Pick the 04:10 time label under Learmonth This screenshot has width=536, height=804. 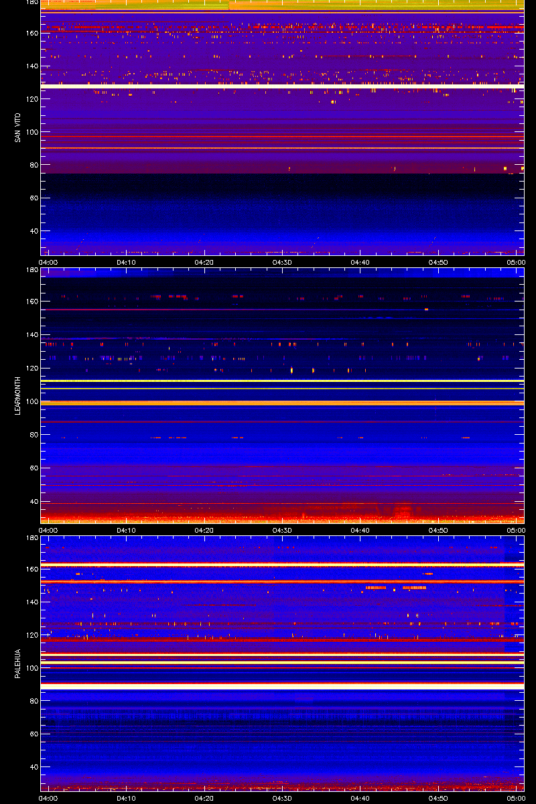tap(127, 530)
